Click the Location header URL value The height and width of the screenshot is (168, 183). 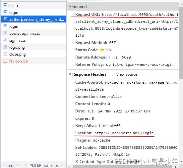(x=124, y=133)
